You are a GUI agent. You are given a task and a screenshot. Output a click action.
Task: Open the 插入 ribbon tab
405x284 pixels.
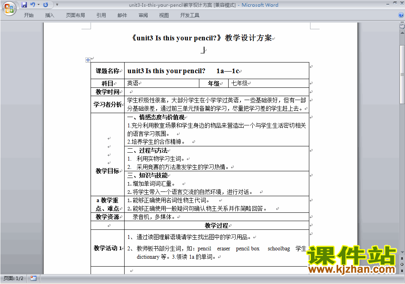(x=49, y=15)
